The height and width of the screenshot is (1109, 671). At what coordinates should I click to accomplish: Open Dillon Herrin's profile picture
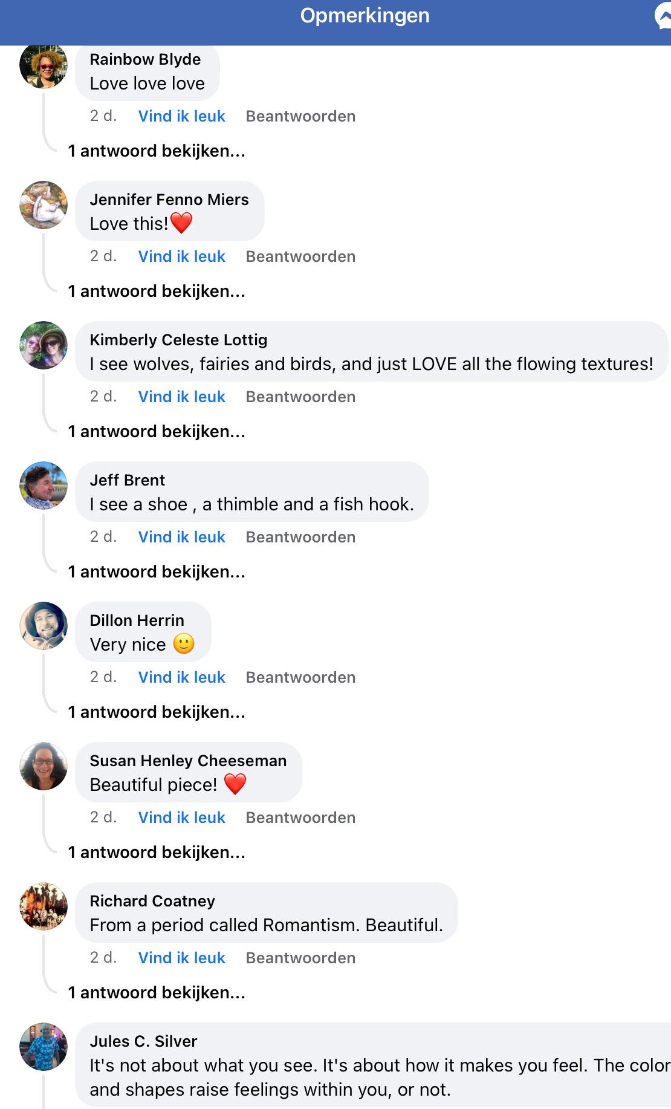point(44,626)
